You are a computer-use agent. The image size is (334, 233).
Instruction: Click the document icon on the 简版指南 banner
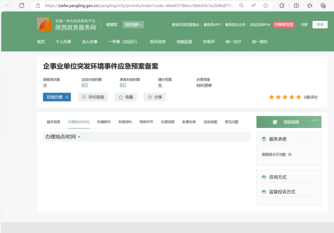pos(275,122)
